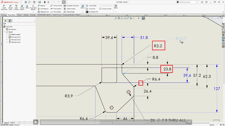Apply Area Hatch/Fill
Image resolution: width=225 pixels, height=126 pixels.
pos(92,12)
